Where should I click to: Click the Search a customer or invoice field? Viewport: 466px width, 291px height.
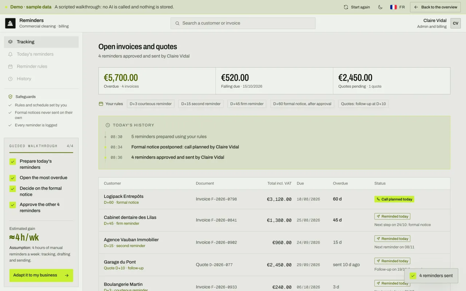coord(243,23)
